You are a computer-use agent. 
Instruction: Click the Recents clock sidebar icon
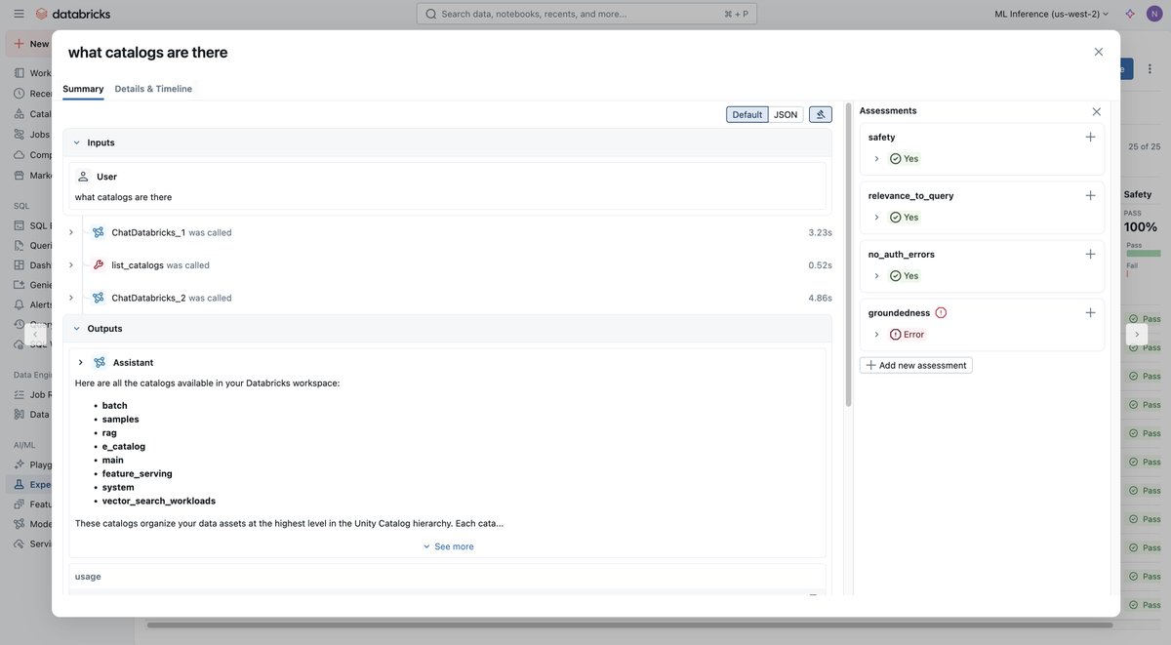point(20,93)
